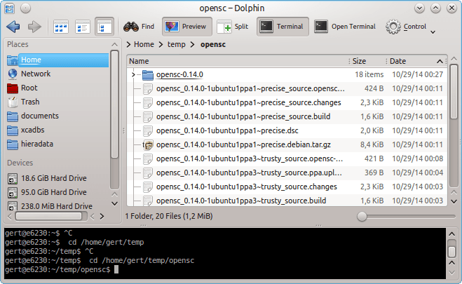The width and height of the screenshot is (462, 284).
Task: Open the arrow between Home and temp
Action: click(161, 44)
